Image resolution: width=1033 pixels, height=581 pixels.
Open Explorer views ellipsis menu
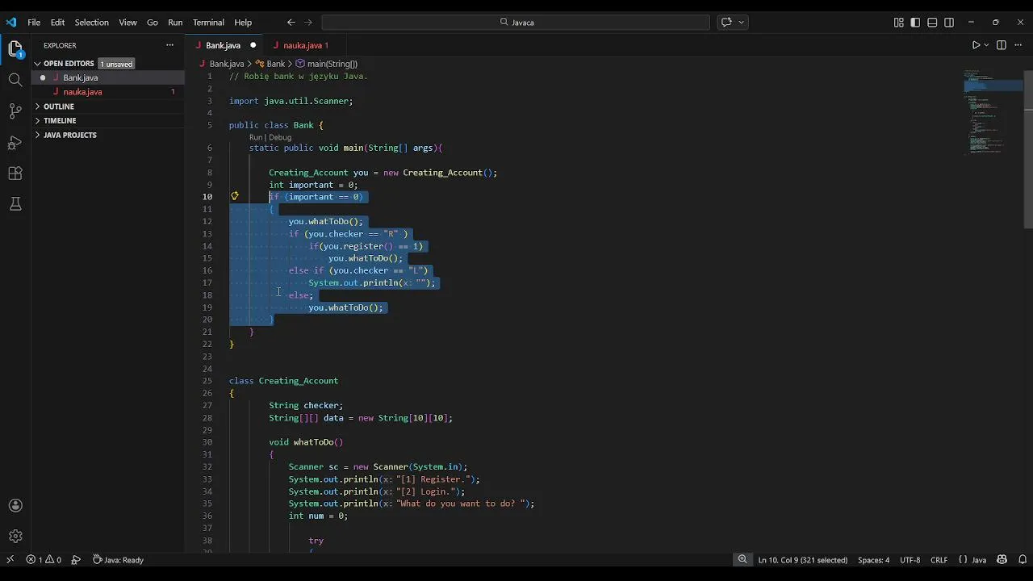tap(169, 45)
